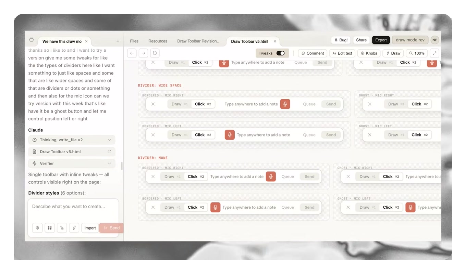Reload the preview with the refresh icon

pos(155,53)
